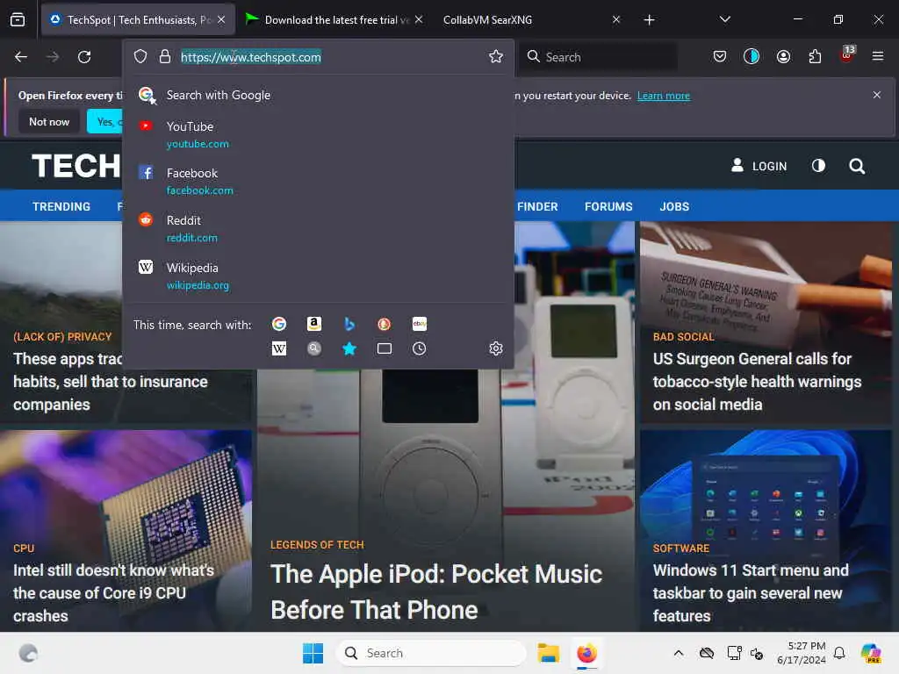Select Reddit suggestion in dropdown
This screenshot has width=899, height=674.
[318, 229]
